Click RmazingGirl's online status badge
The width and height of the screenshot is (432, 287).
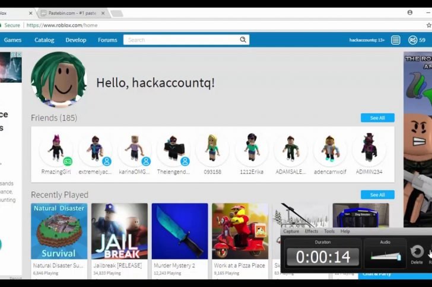pos(68,161)
